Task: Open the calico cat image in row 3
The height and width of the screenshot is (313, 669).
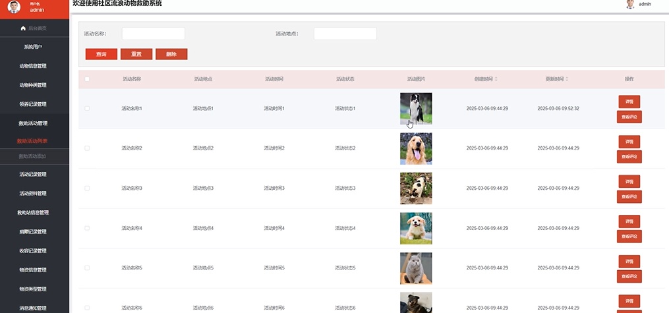Action: (416, 188)
